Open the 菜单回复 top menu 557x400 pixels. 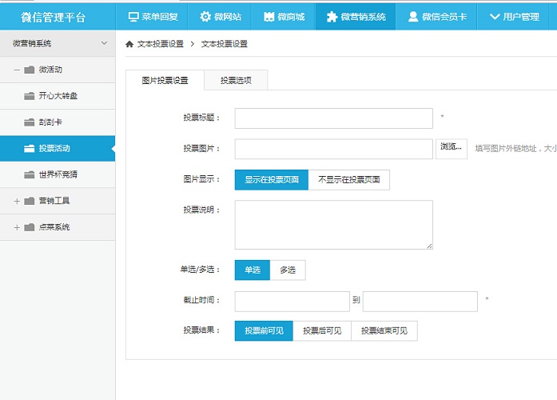(x=152, y=17)
